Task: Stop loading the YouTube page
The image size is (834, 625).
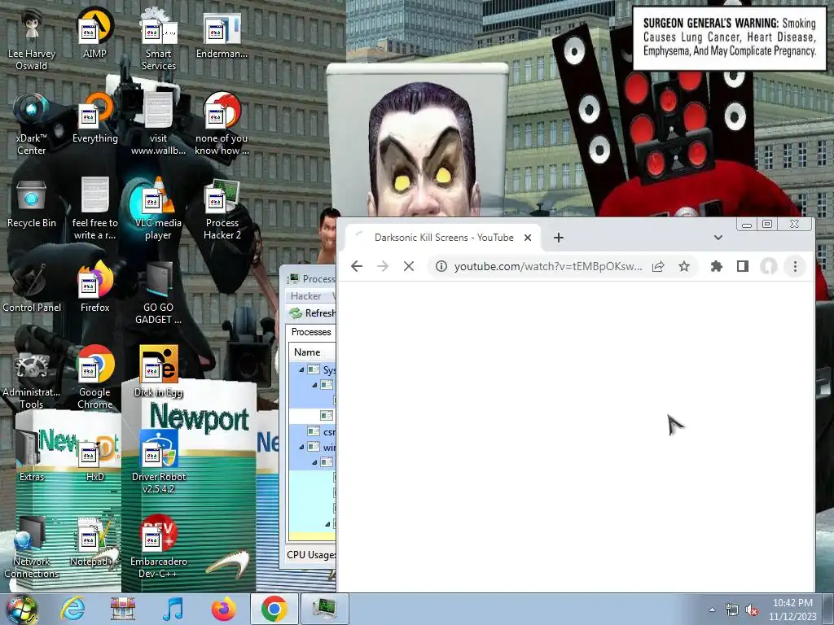Action: 409,266
